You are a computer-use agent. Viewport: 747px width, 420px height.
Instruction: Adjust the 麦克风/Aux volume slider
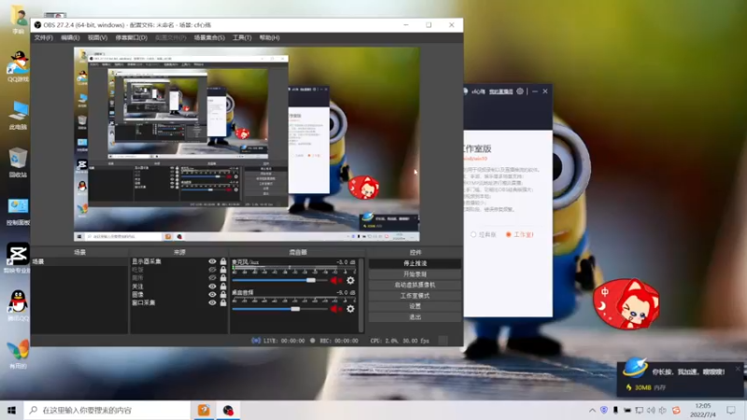pyautogui.click(x=280, y=281)
